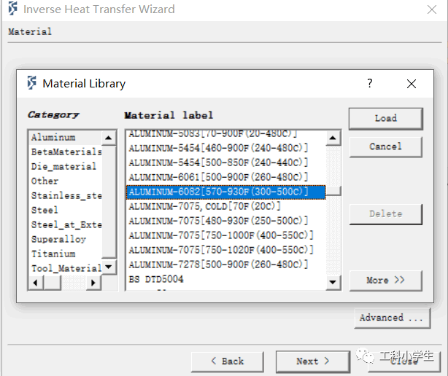448x376 pixels.
Task: Select ALUMINUM-7075[750-1020F(400-550C)]
Action: point(225,250)
